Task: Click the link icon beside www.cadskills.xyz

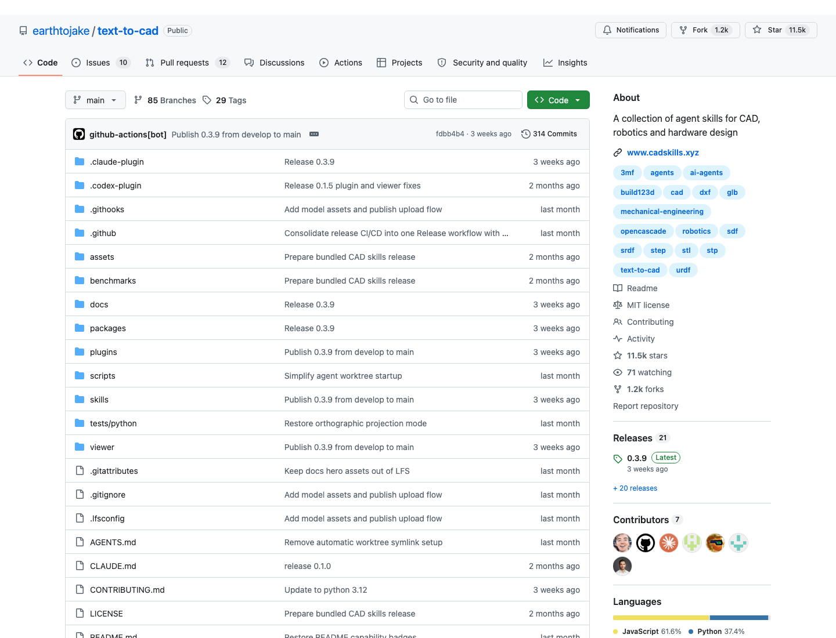Action: [618, 153]
